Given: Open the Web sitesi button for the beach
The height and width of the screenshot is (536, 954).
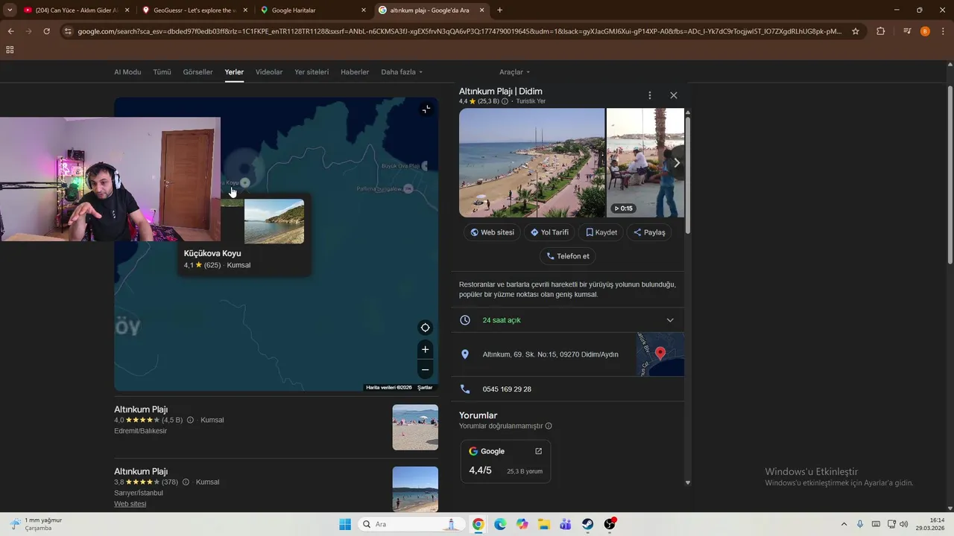Looking at the screenshot, I should click(x=492, y=232).
